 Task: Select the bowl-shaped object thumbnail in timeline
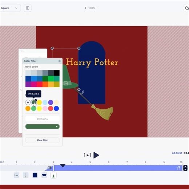pos(44,175)
